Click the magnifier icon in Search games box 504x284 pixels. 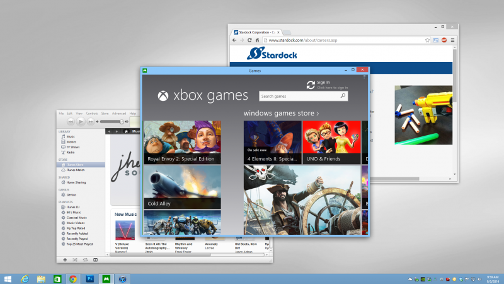point(343,96)
